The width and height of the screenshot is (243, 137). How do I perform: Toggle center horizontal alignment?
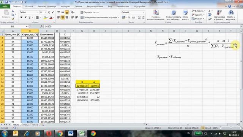(63, 18)
